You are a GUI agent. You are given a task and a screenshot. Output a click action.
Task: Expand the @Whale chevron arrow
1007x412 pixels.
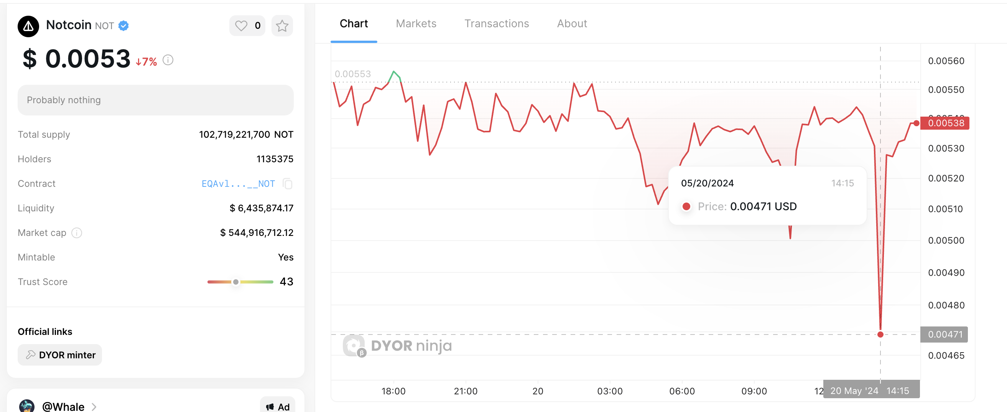click(94, 407)
